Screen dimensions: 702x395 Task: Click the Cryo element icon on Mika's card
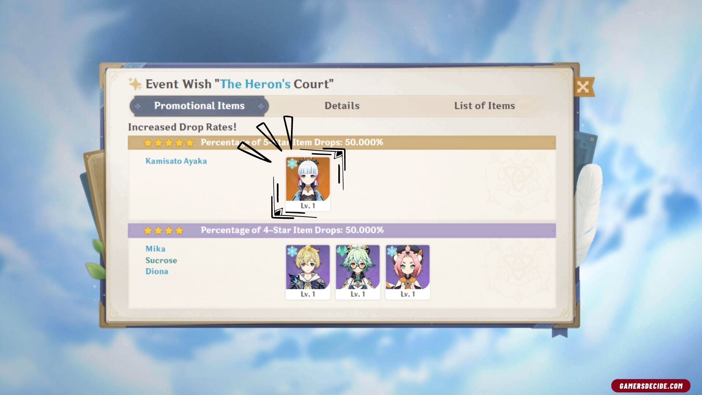[x=292, y=252]
